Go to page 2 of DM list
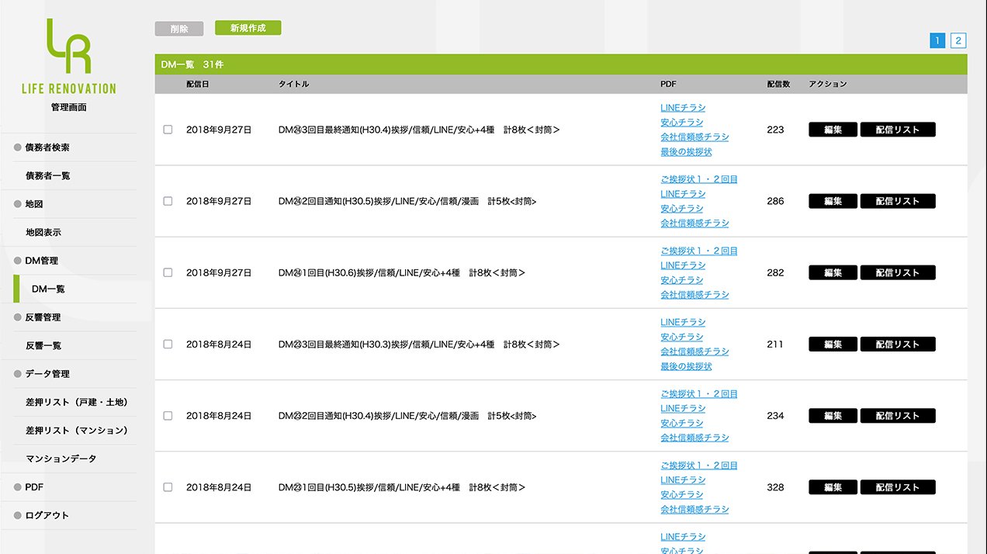Viewport: 987px width, 554px height. point(958,41)
